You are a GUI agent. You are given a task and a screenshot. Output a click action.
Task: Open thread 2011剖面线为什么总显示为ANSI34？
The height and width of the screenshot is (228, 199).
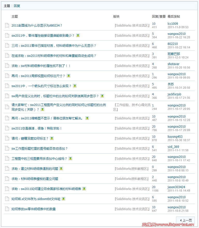37,25
